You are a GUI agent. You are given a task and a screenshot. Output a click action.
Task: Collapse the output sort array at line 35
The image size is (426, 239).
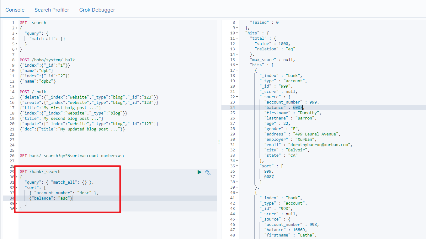click(x=237, y=166)
